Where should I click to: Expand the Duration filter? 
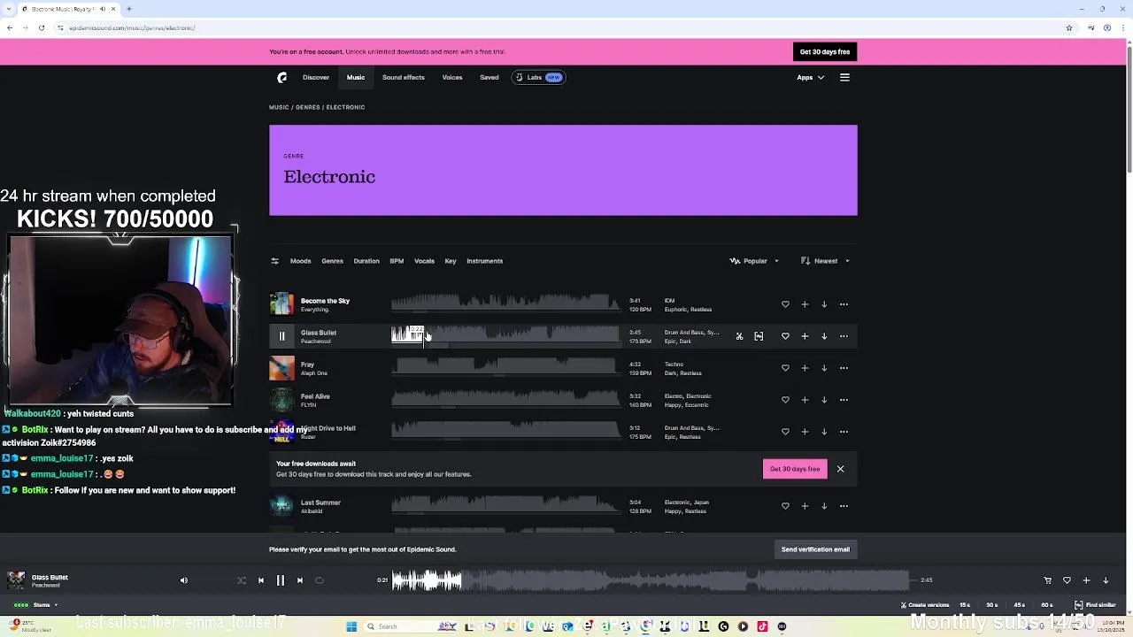[366, 261]
